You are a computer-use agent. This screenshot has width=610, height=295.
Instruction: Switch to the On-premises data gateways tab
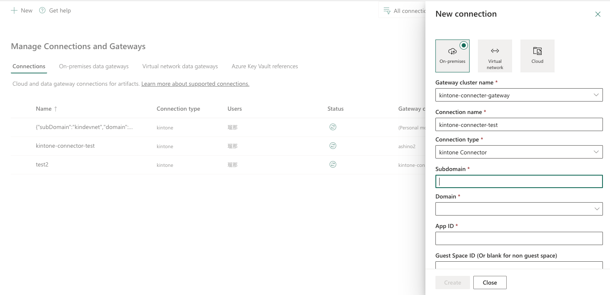click(x=94, y=66)
